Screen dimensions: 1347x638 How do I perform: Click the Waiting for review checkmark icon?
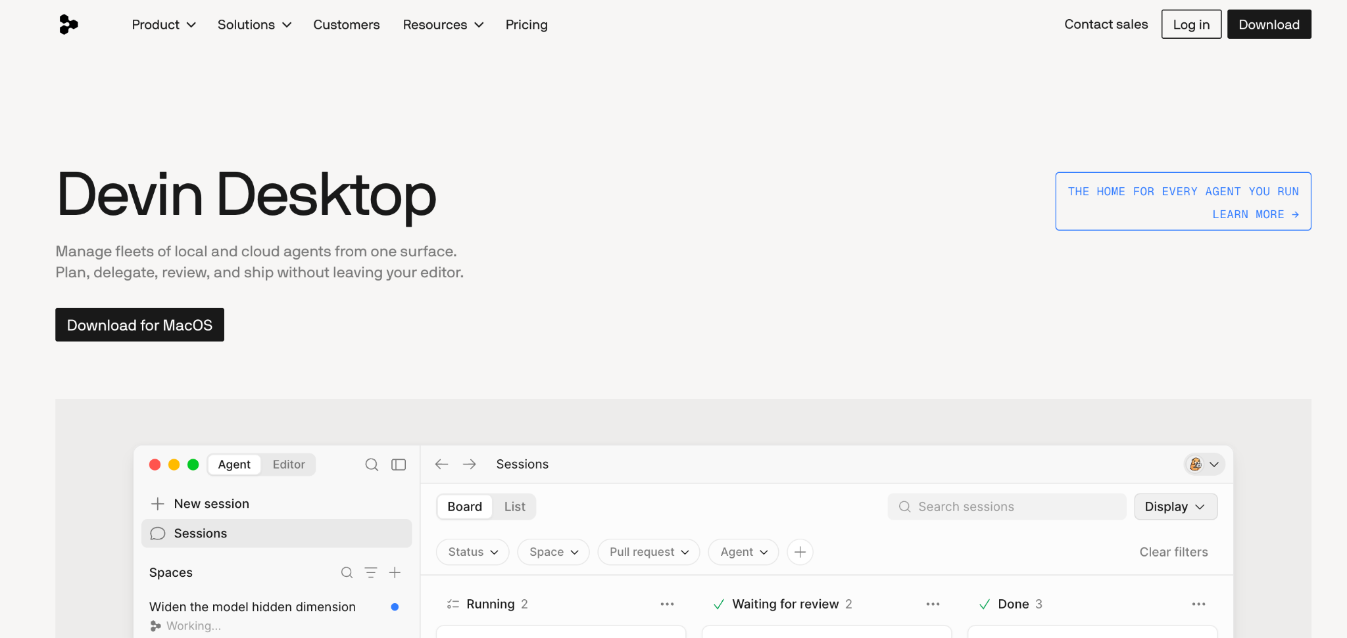719,604
